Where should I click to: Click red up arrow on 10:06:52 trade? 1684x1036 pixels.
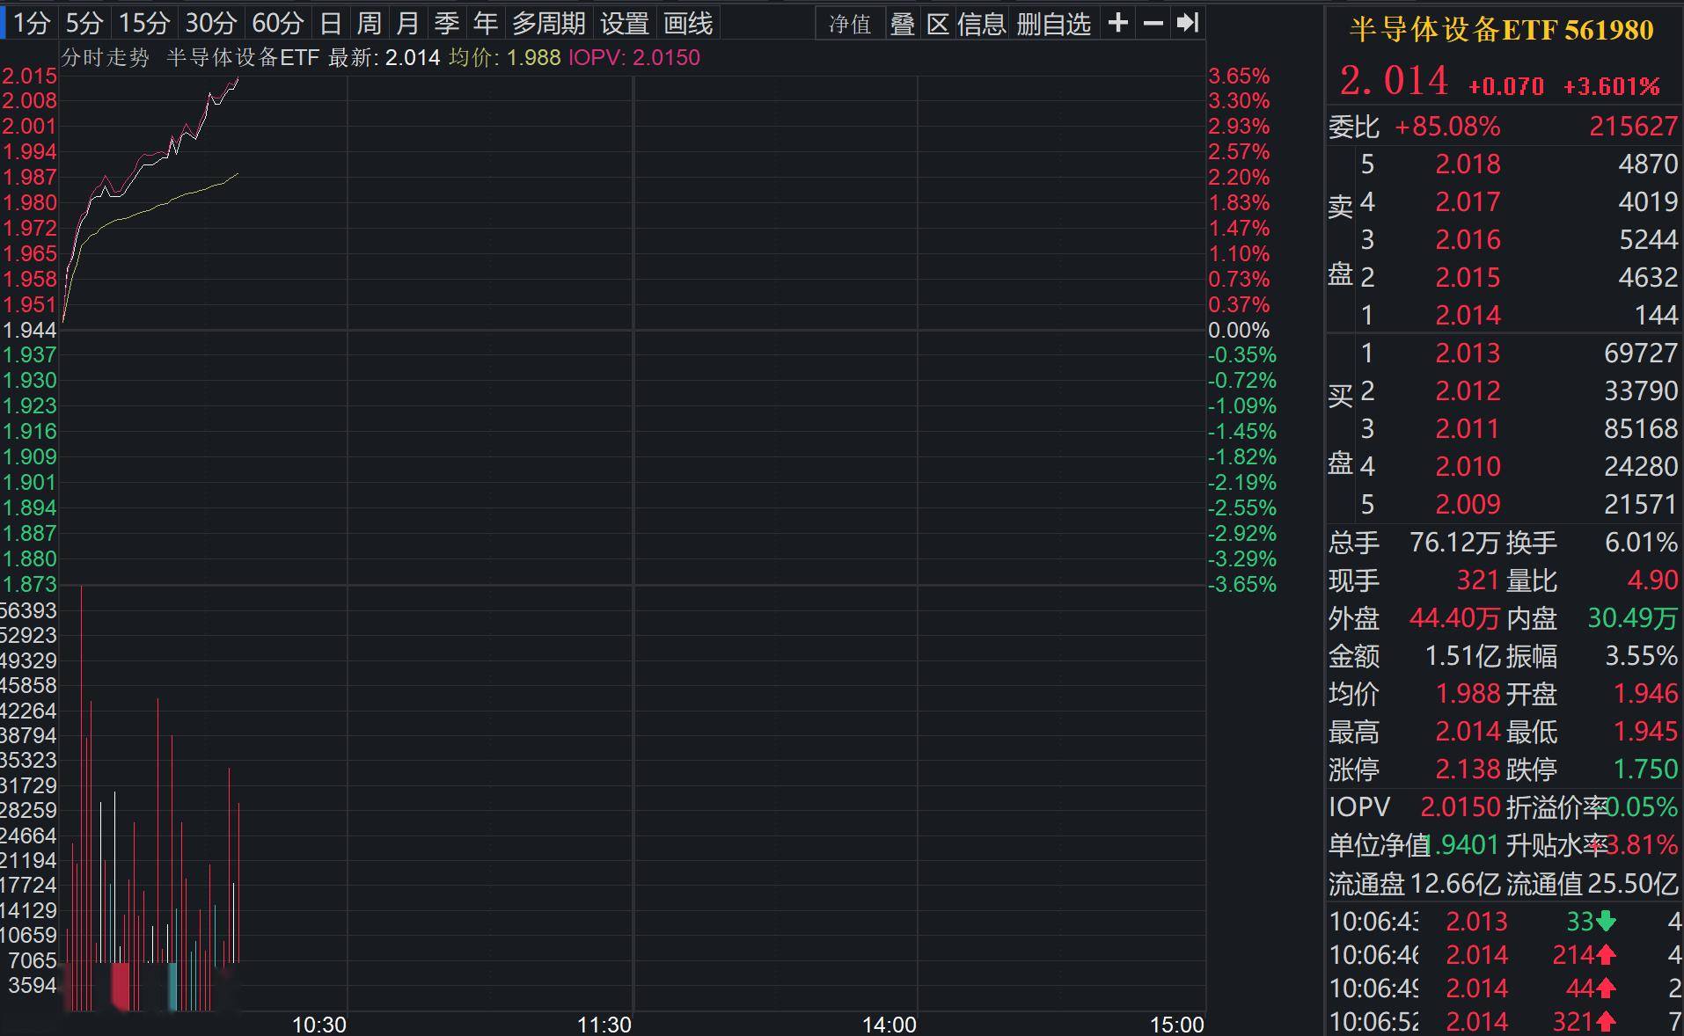point(1606,1022)
